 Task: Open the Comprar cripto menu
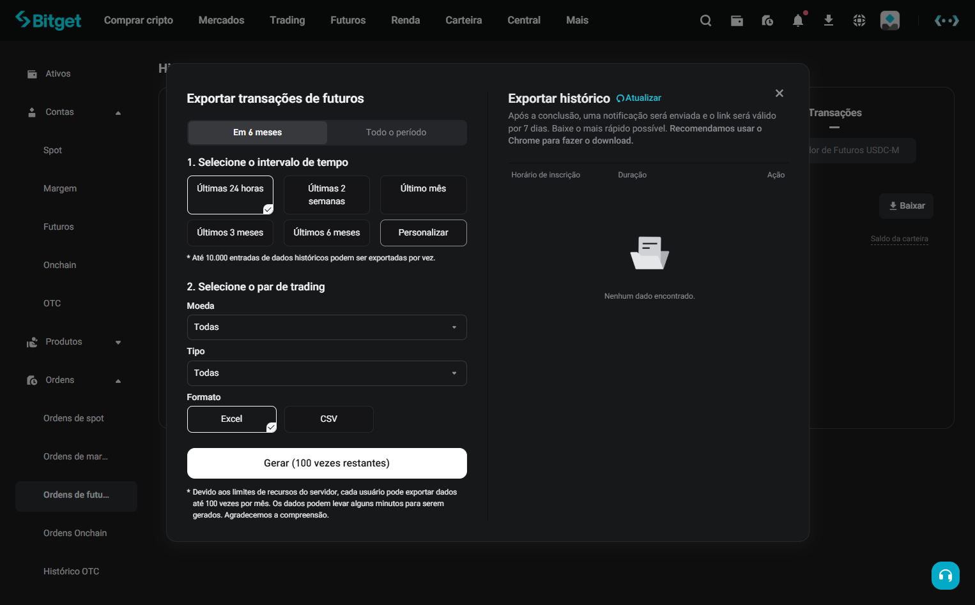point(139,20)
